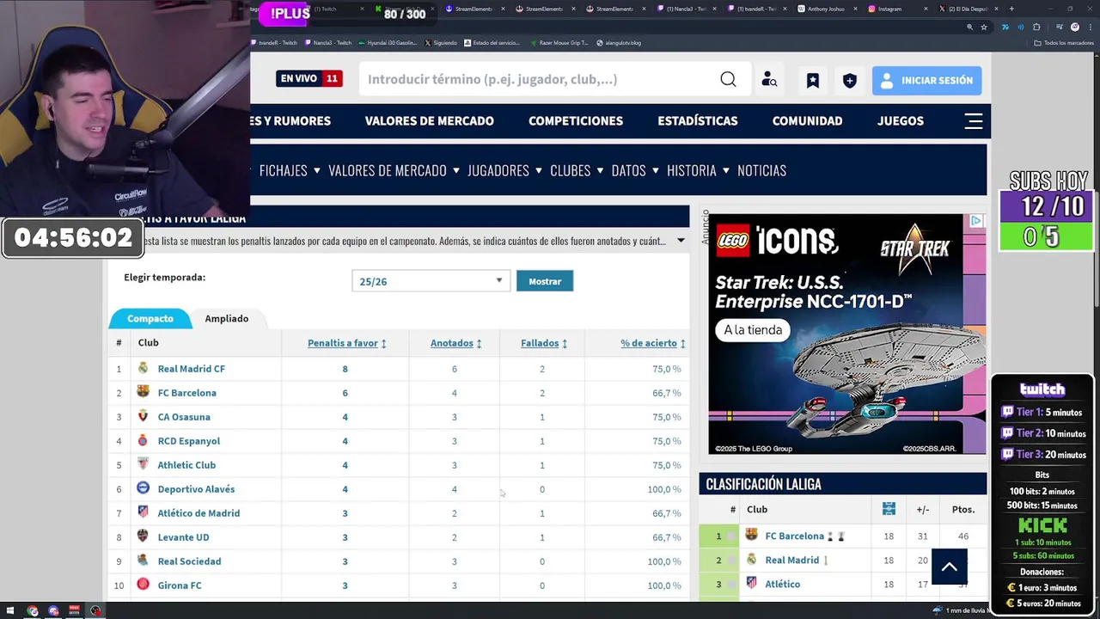Switch to the Compacto tab
1100x619 pixels.
tap(150, 318)
